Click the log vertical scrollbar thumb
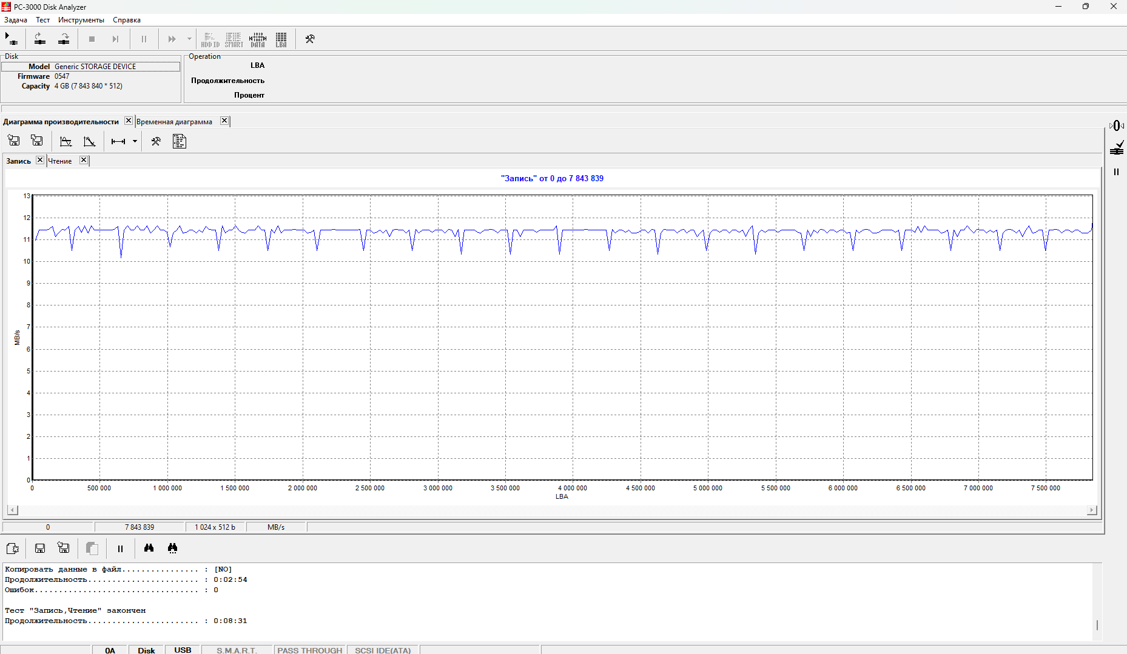1127x654 pixels. point(1097,625)
